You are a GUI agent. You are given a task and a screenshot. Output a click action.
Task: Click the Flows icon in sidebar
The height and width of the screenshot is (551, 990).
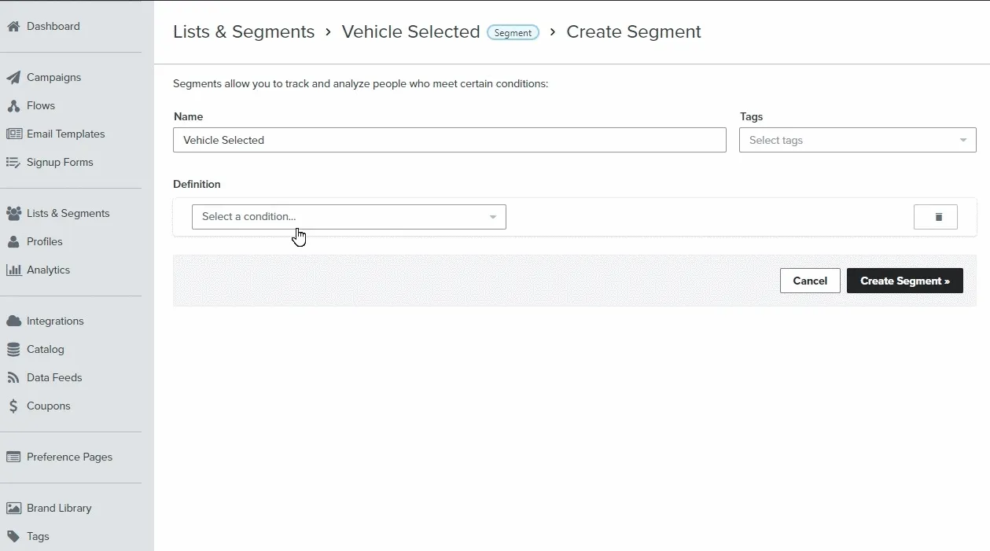[13, 105]
